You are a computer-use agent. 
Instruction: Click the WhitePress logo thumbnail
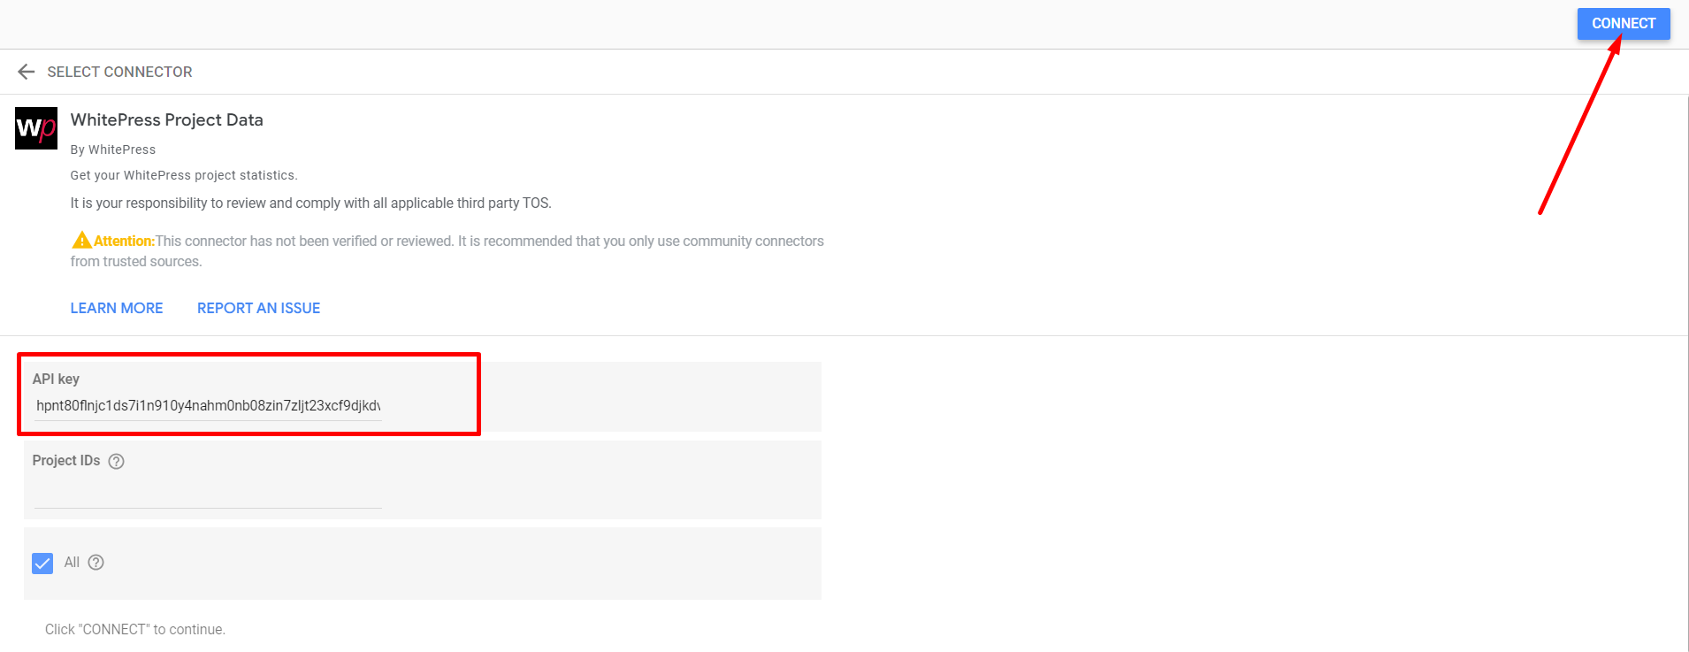(36, 128)
